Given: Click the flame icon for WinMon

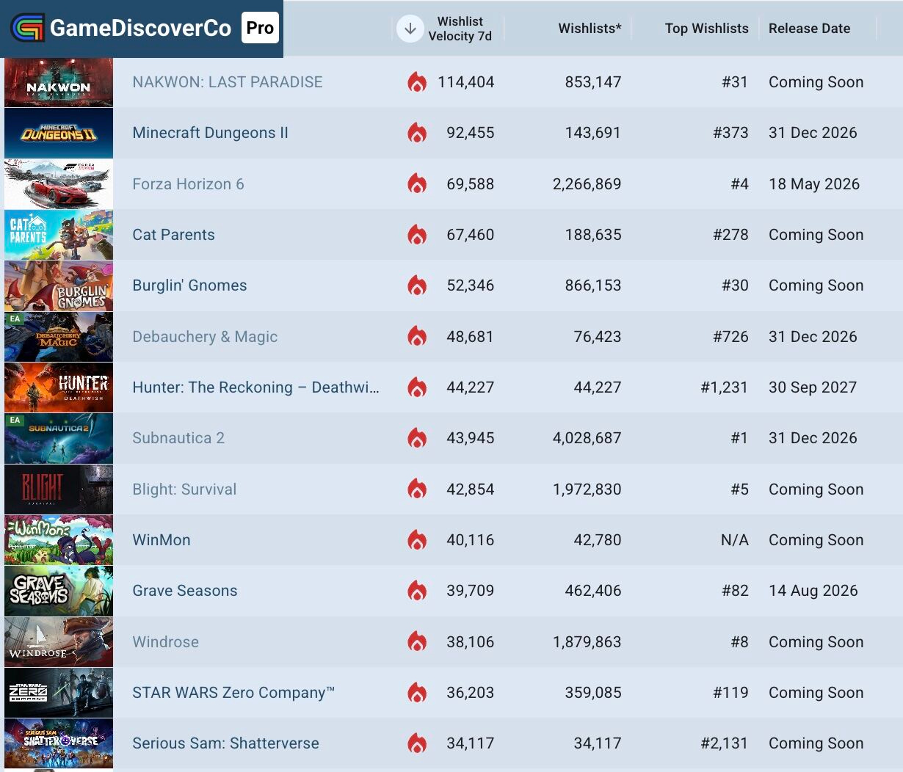Looking at the screenshot, I should (417, 540).
